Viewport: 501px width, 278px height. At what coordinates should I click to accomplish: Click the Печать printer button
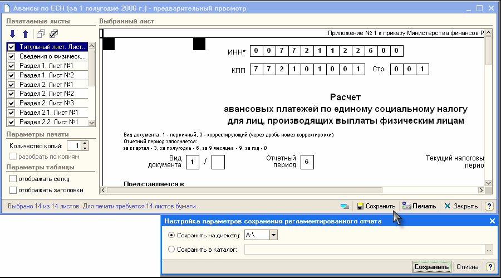(x=419, y=206)
